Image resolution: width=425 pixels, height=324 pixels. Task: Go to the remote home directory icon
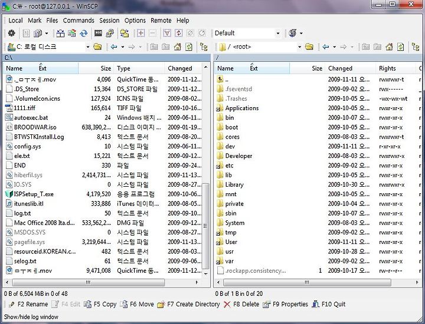tap(389, 47)
